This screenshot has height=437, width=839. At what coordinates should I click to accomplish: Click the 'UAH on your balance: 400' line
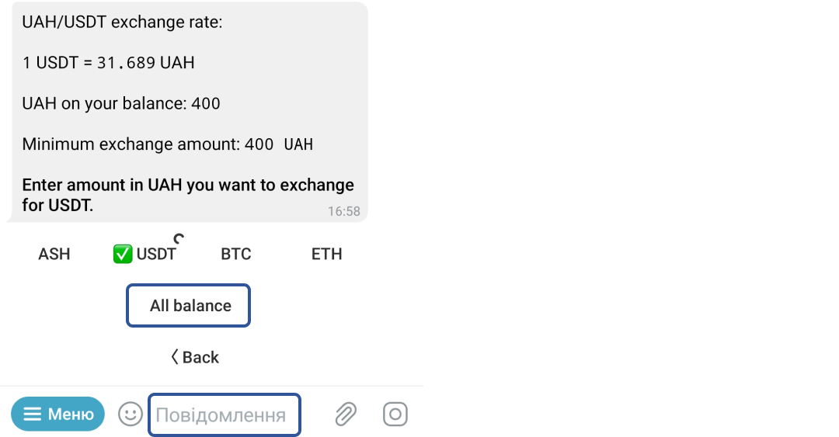click(121, 103)
